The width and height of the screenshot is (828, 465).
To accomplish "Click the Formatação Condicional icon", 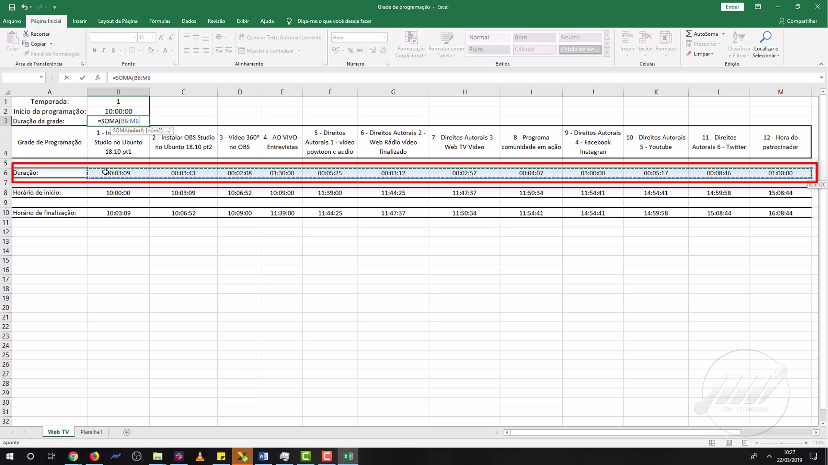I will (x=411, y=38).
